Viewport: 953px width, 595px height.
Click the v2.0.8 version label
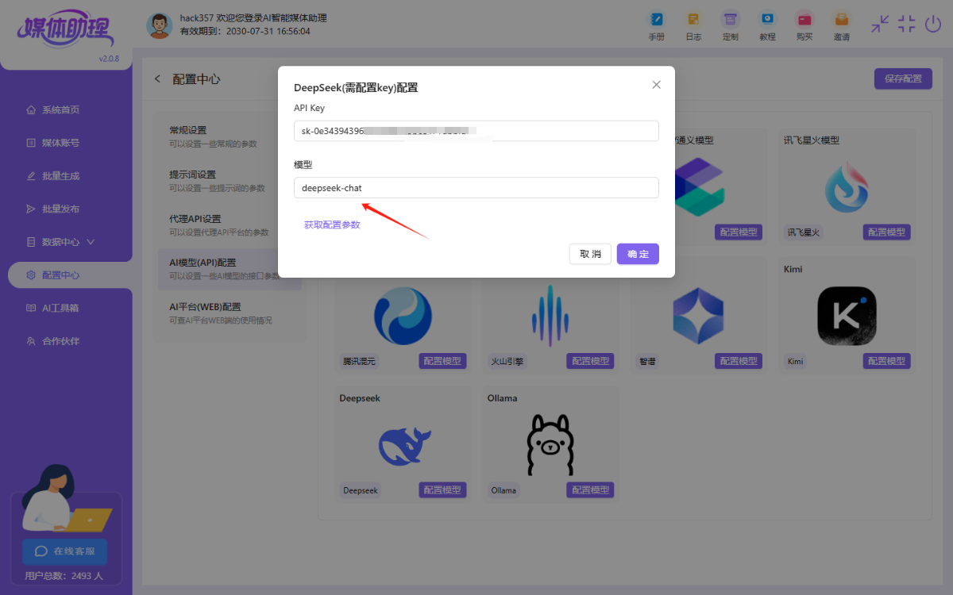point(109,59)
